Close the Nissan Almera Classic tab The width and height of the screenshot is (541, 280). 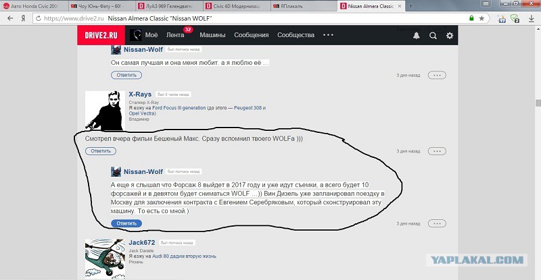(x=400, y=6)
